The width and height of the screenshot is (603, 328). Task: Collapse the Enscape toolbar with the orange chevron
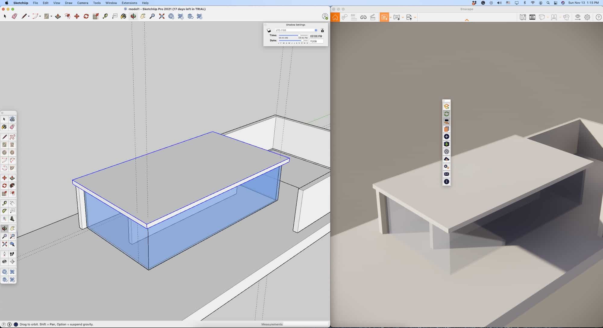[x=467, y=20]
